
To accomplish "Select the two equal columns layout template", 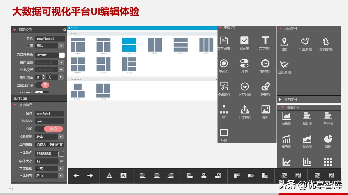I will click(155, 45).
